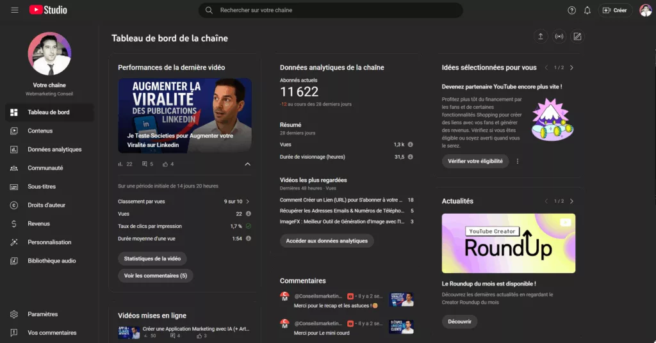Open the notifications bell
656x343 pixels.
[x=587, y=10]
